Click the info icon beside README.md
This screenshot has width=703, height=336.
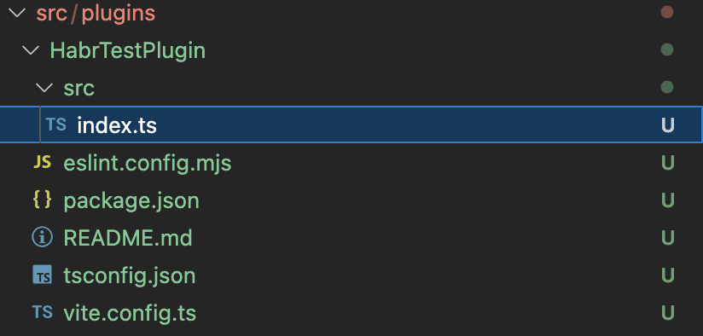[42, 237]
